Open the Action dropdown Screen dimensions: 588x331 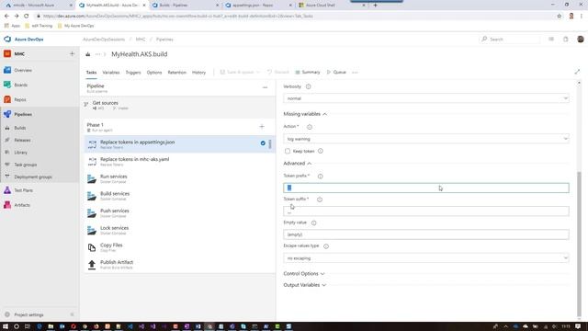click(426, 139)
